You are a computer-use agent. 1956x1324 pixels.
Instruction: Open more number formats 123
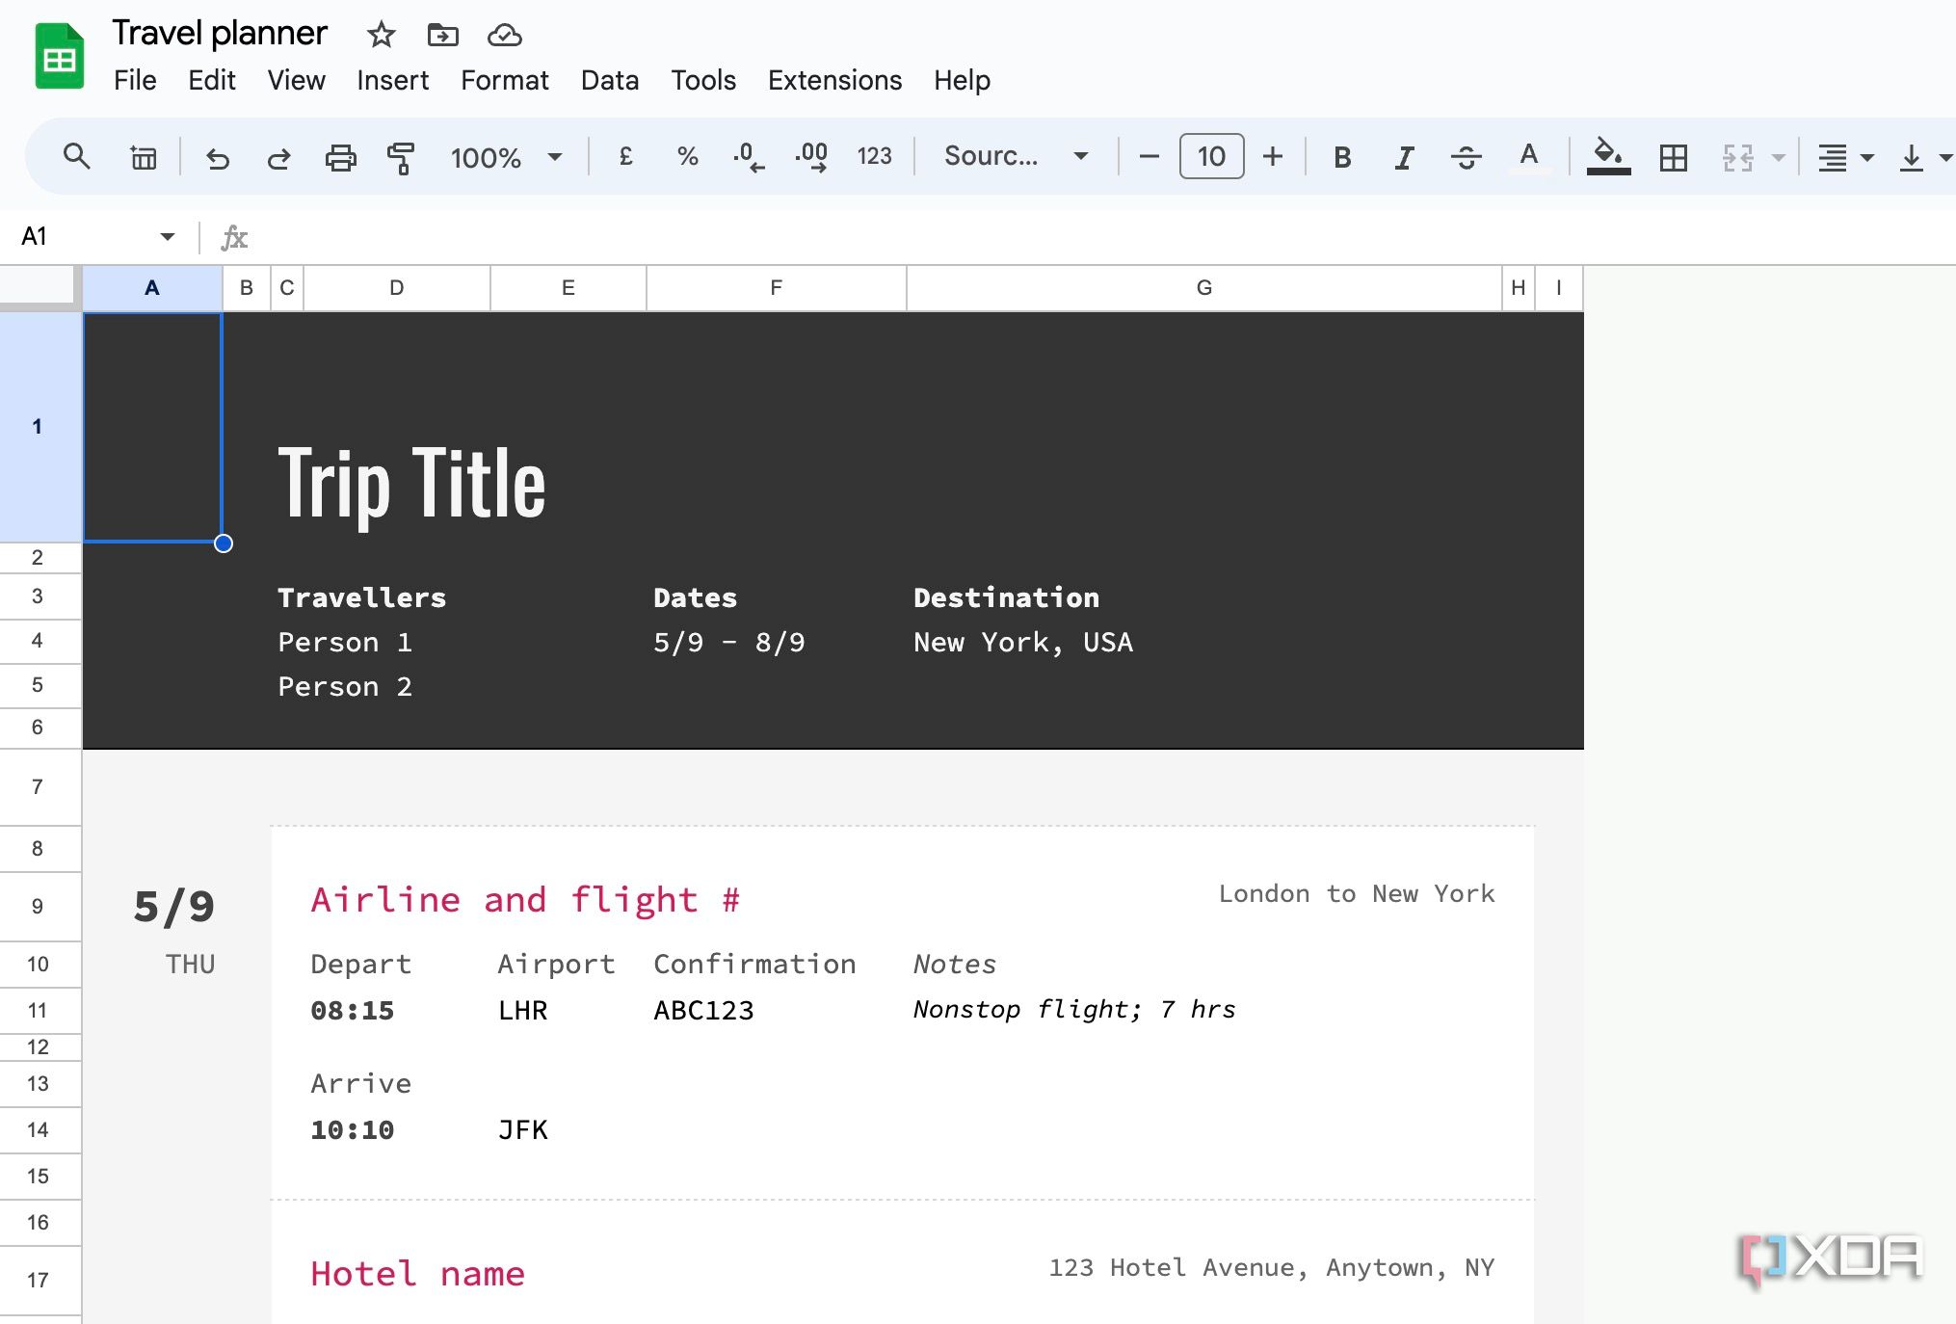(874, 156)
